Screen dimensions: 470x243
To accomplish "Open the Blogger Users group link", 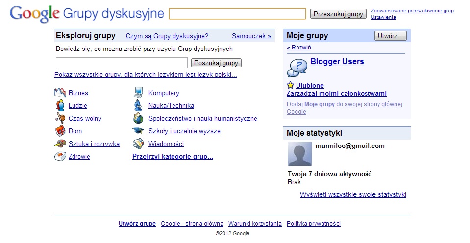I will [337, 61].
